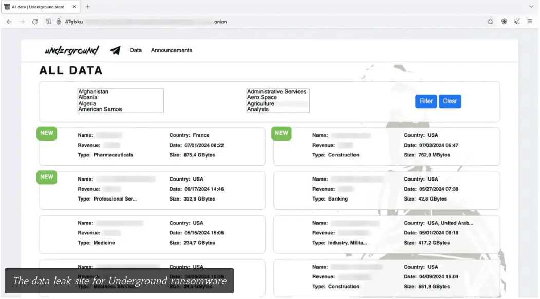
Task: Expand the tab list chevron
Action: coord(531,7)
